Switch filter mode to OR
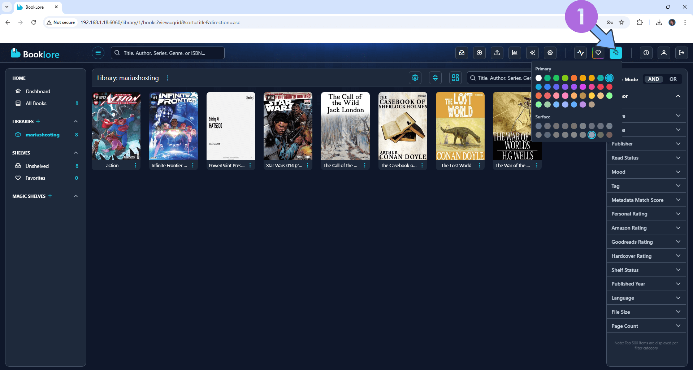 tap(673, 79)
